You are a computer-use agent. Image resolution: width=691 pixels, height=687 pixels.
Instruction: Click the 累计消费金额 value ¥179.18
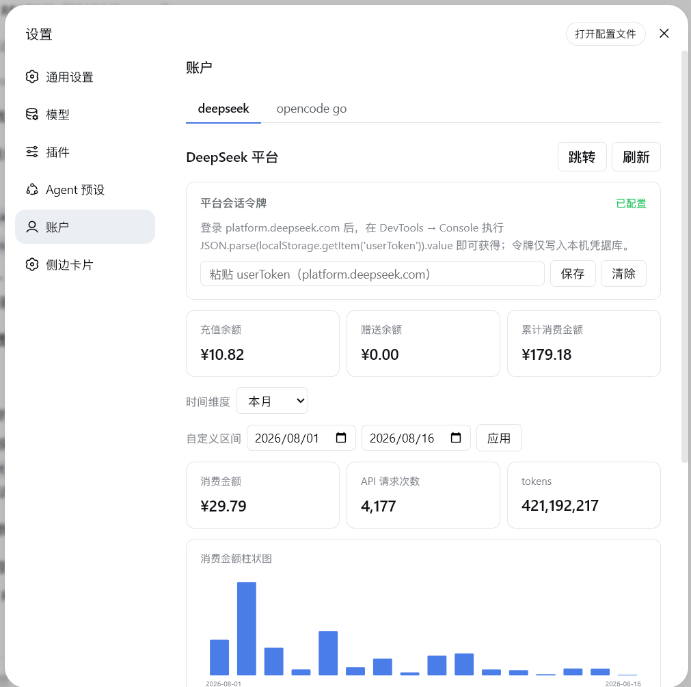(546, 354)
